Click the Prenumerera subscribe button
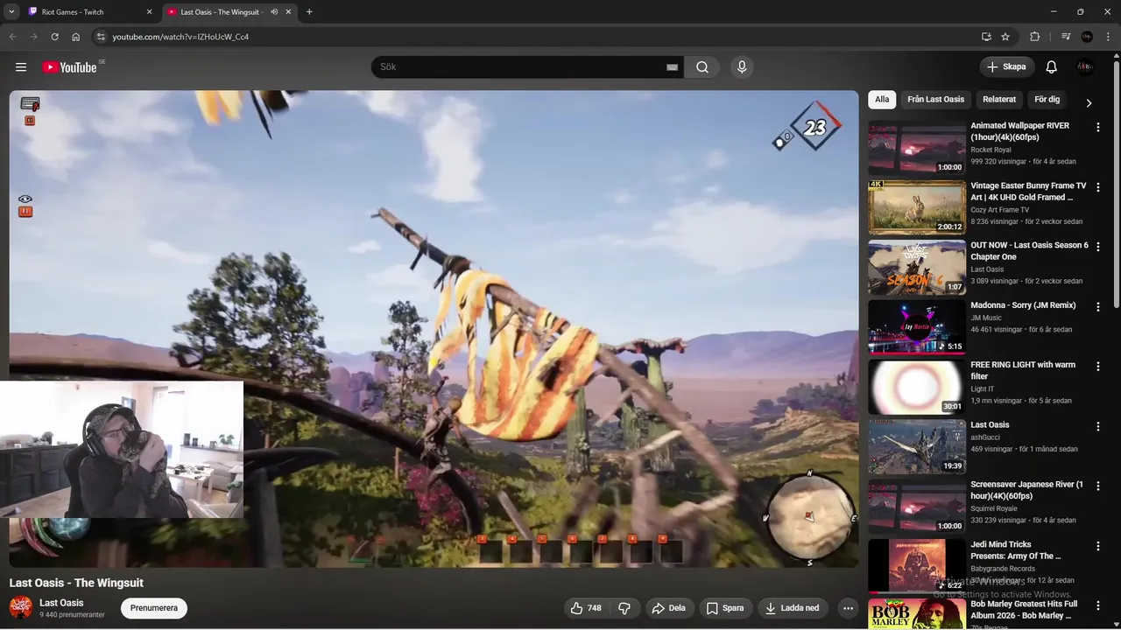Image resolution: width=1121 pixels, height=630 pixels. point(154,608)
